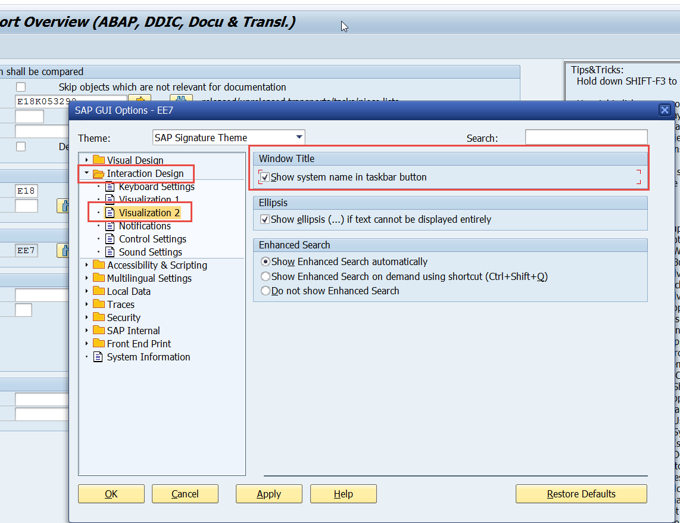Open the Control Settings tree entry
Image resolution: width=680 pixels, height=523 pixels.
tap(152, 239)
